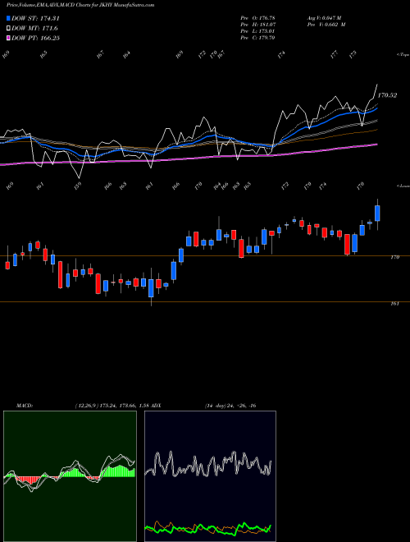Click the magenta DOW PT legend swatch
This screenshot has height=542, width=410.
point(9,38)
